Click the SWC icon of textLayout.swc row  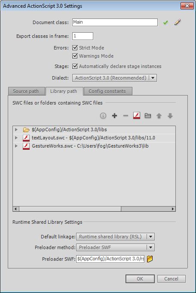26,138
